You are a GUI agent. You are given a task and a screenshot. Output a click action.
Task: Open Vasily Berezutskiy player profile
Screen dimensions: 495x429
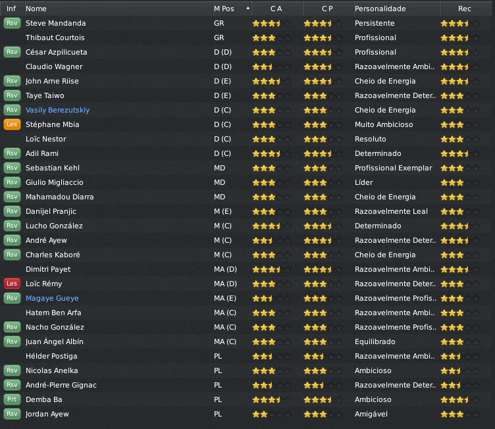tap(57, 110)
